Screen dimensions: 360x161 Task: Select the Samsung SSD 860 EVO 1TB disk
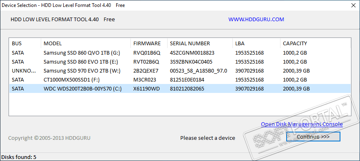coord(180,62)
